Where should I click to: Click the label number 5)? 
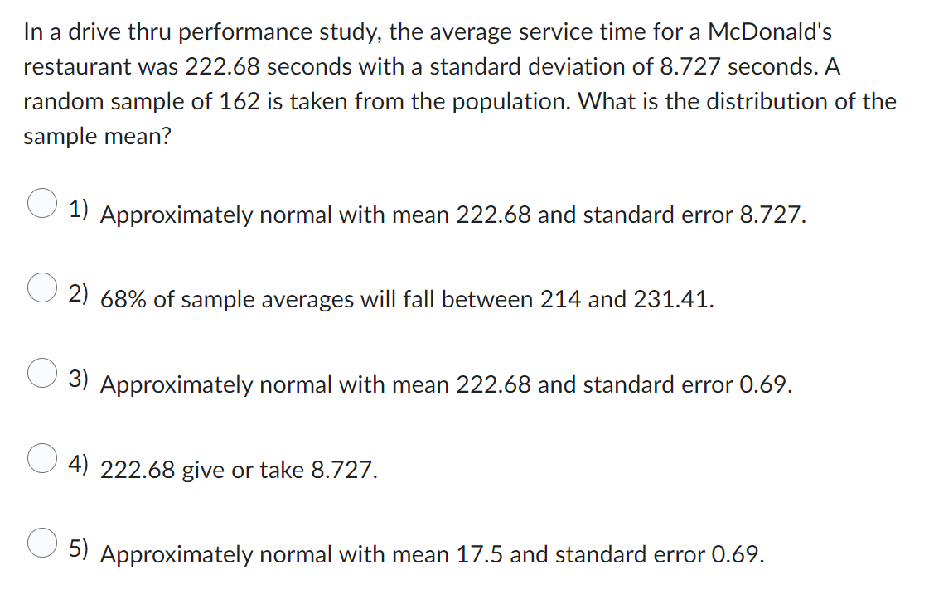click(x=79, y=548)
